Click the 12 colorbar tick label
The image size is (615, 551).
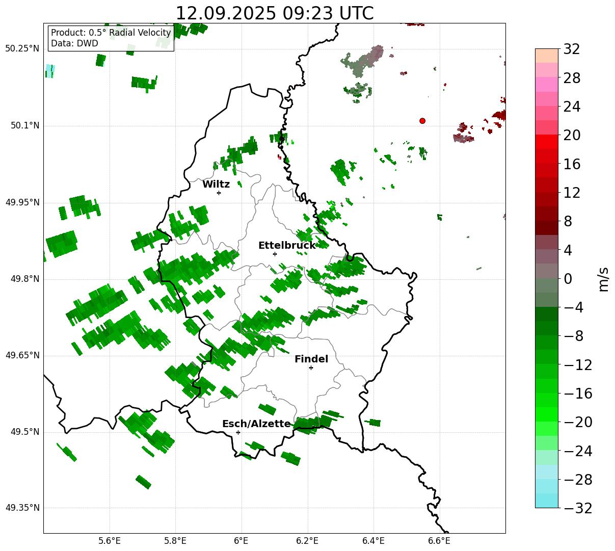click(572, 193)
